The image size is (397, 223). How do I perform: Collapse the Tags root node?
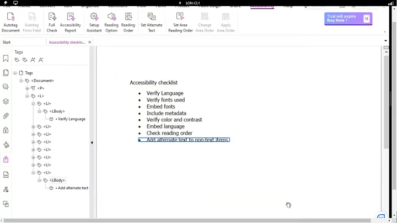click(x=15, y=73)
